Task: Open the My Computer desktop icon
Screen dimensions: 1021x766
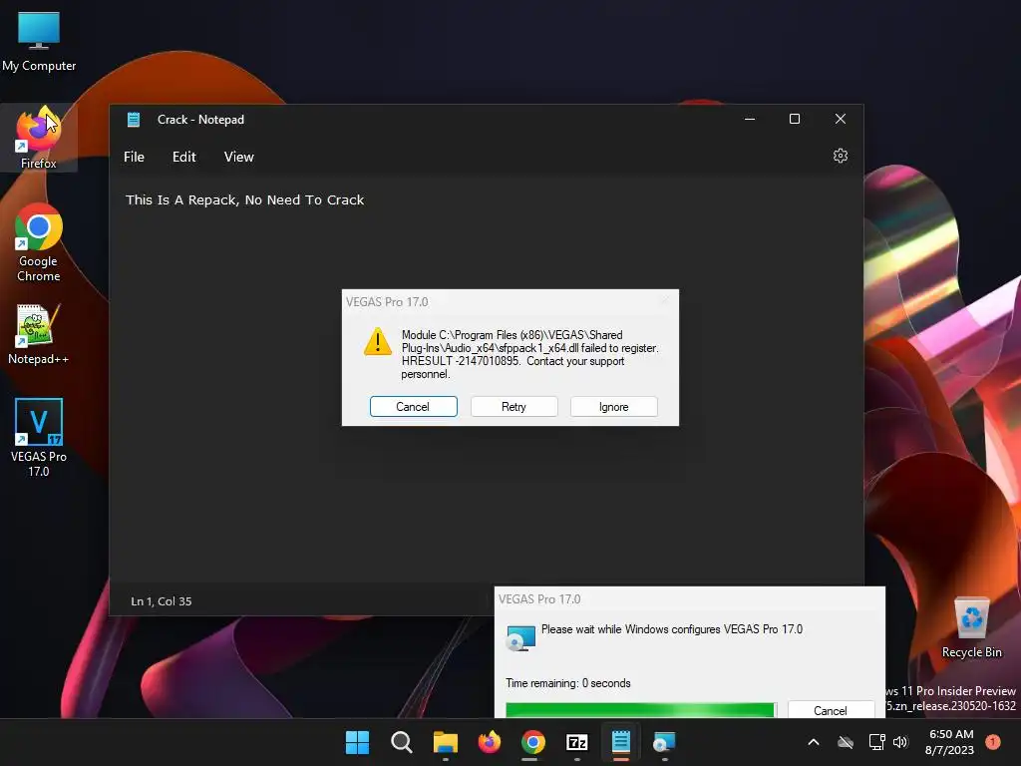Action: click(x=39, y=42)
